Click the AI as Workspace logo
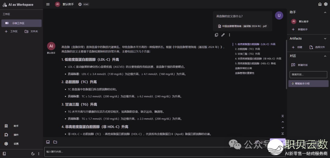The image size is (330, 158). pos(5,5)
